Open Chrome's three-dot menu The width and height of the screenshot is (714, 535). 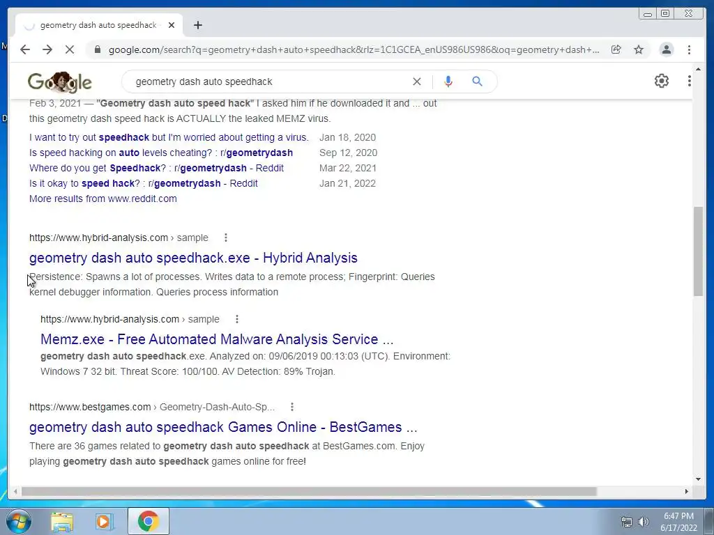[x=689, y=49]
